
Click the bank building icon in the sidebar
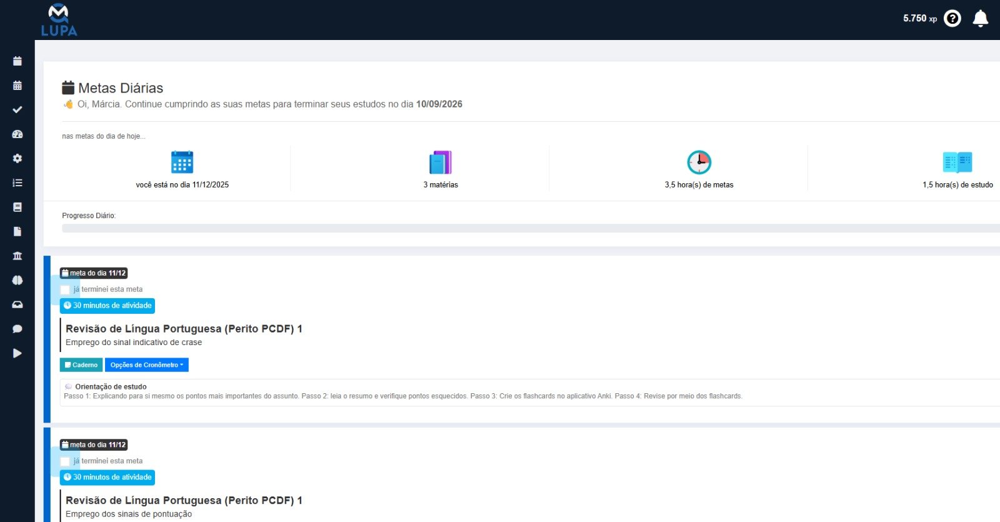pos(17,256)
